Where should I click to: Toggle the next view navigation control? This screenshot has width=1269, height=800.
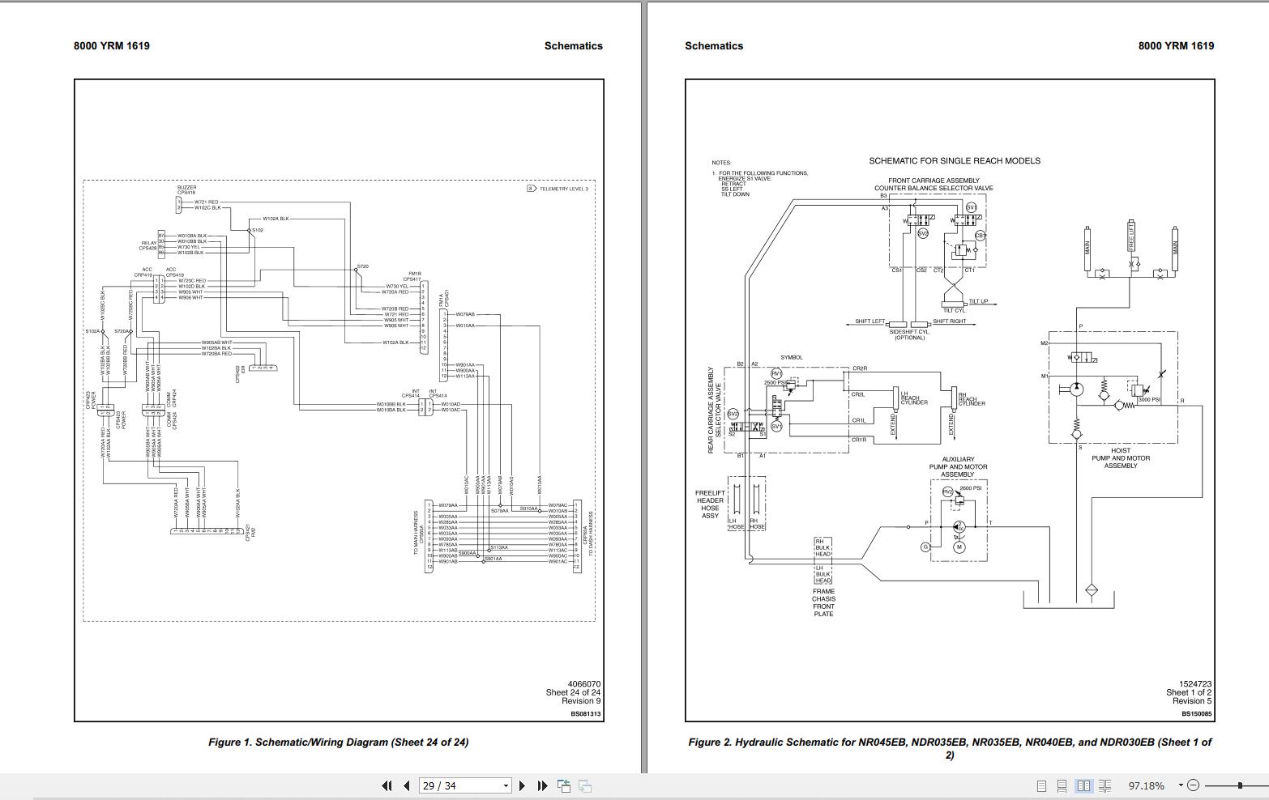tap(585, 785)
